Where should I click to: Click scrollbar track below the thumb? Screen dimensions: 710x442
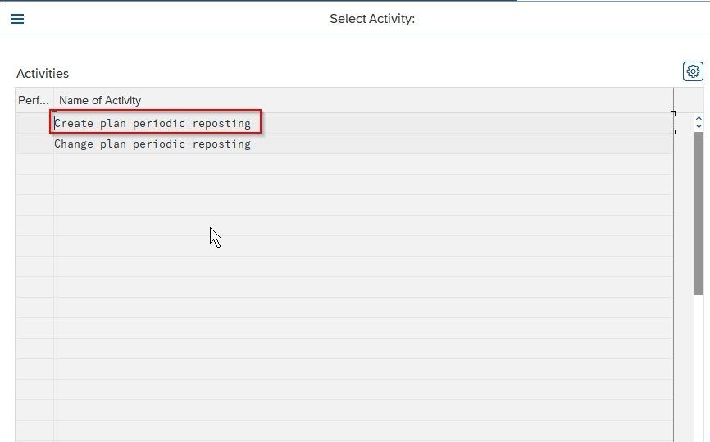point(699,367)
